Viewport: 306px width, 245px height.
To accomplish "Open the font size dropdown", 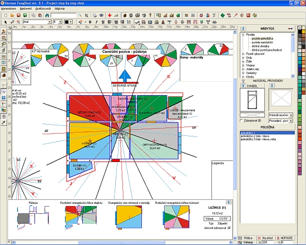I will tap(60, 22).
